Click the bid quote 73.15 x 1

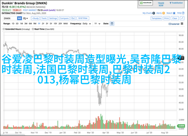tap(6, 10)
